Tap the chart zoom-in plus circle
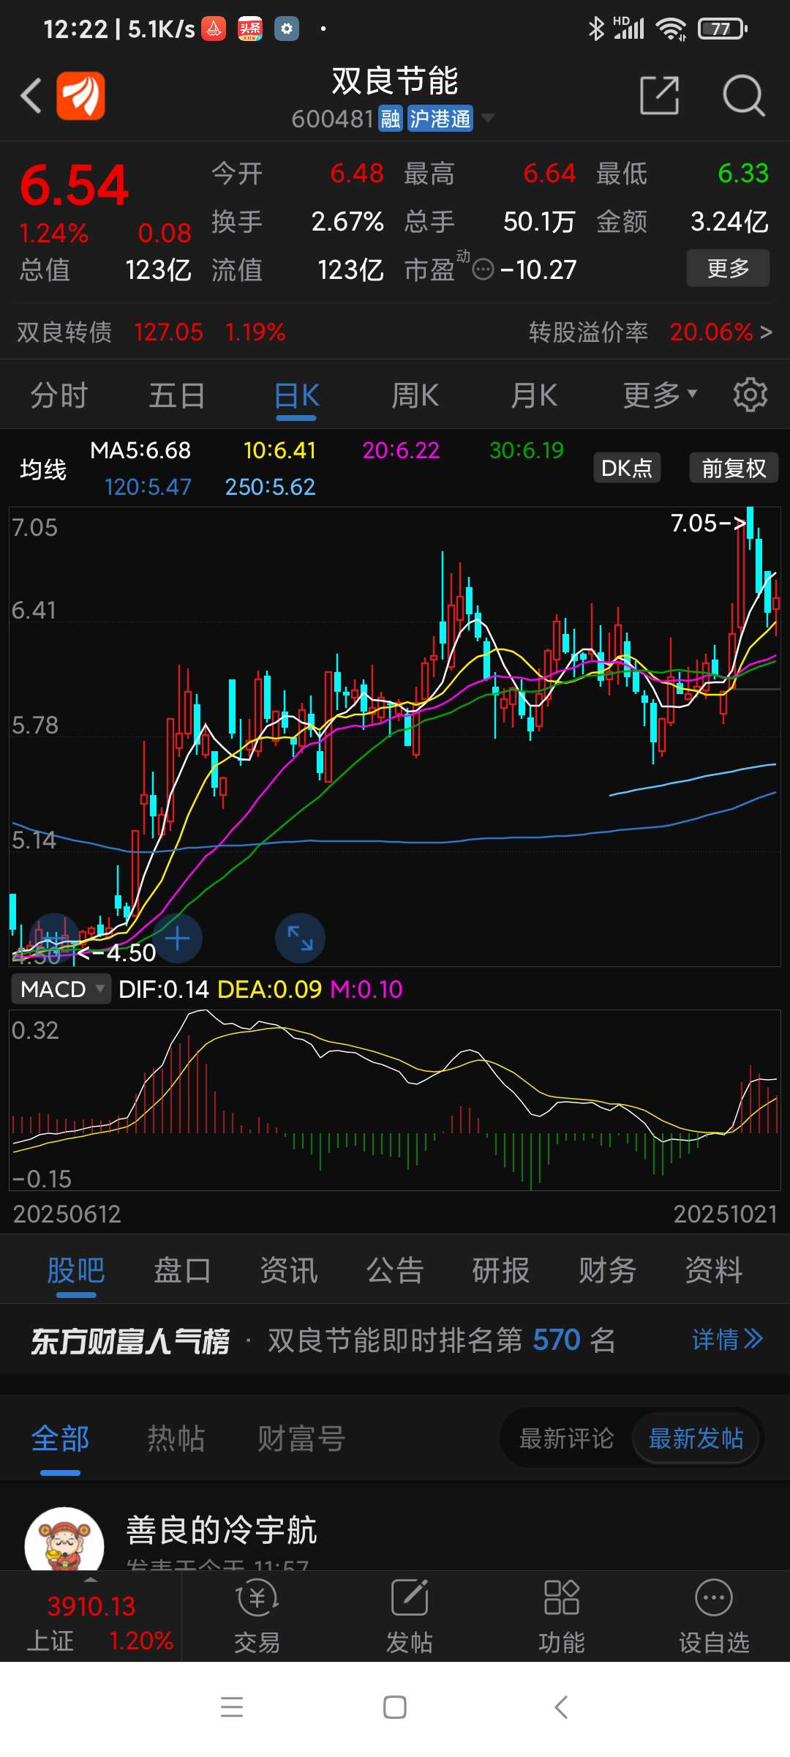The image size is (790, 1757). point(177,939)
